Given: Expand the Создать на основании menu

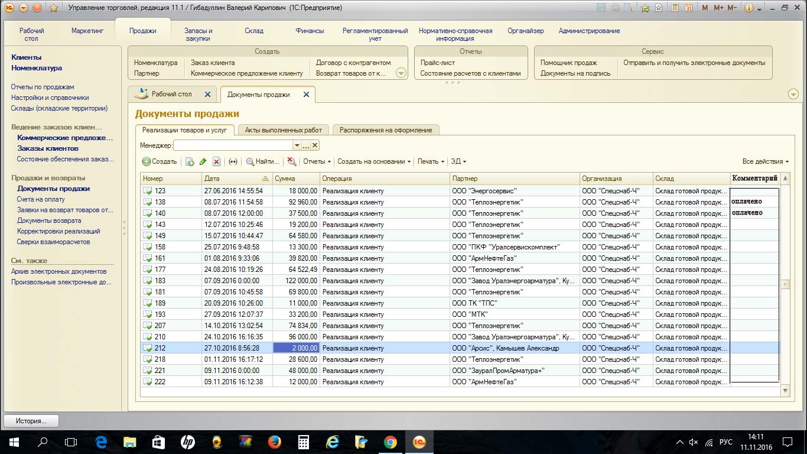Looking at the screenshot, I should point(374,161).
